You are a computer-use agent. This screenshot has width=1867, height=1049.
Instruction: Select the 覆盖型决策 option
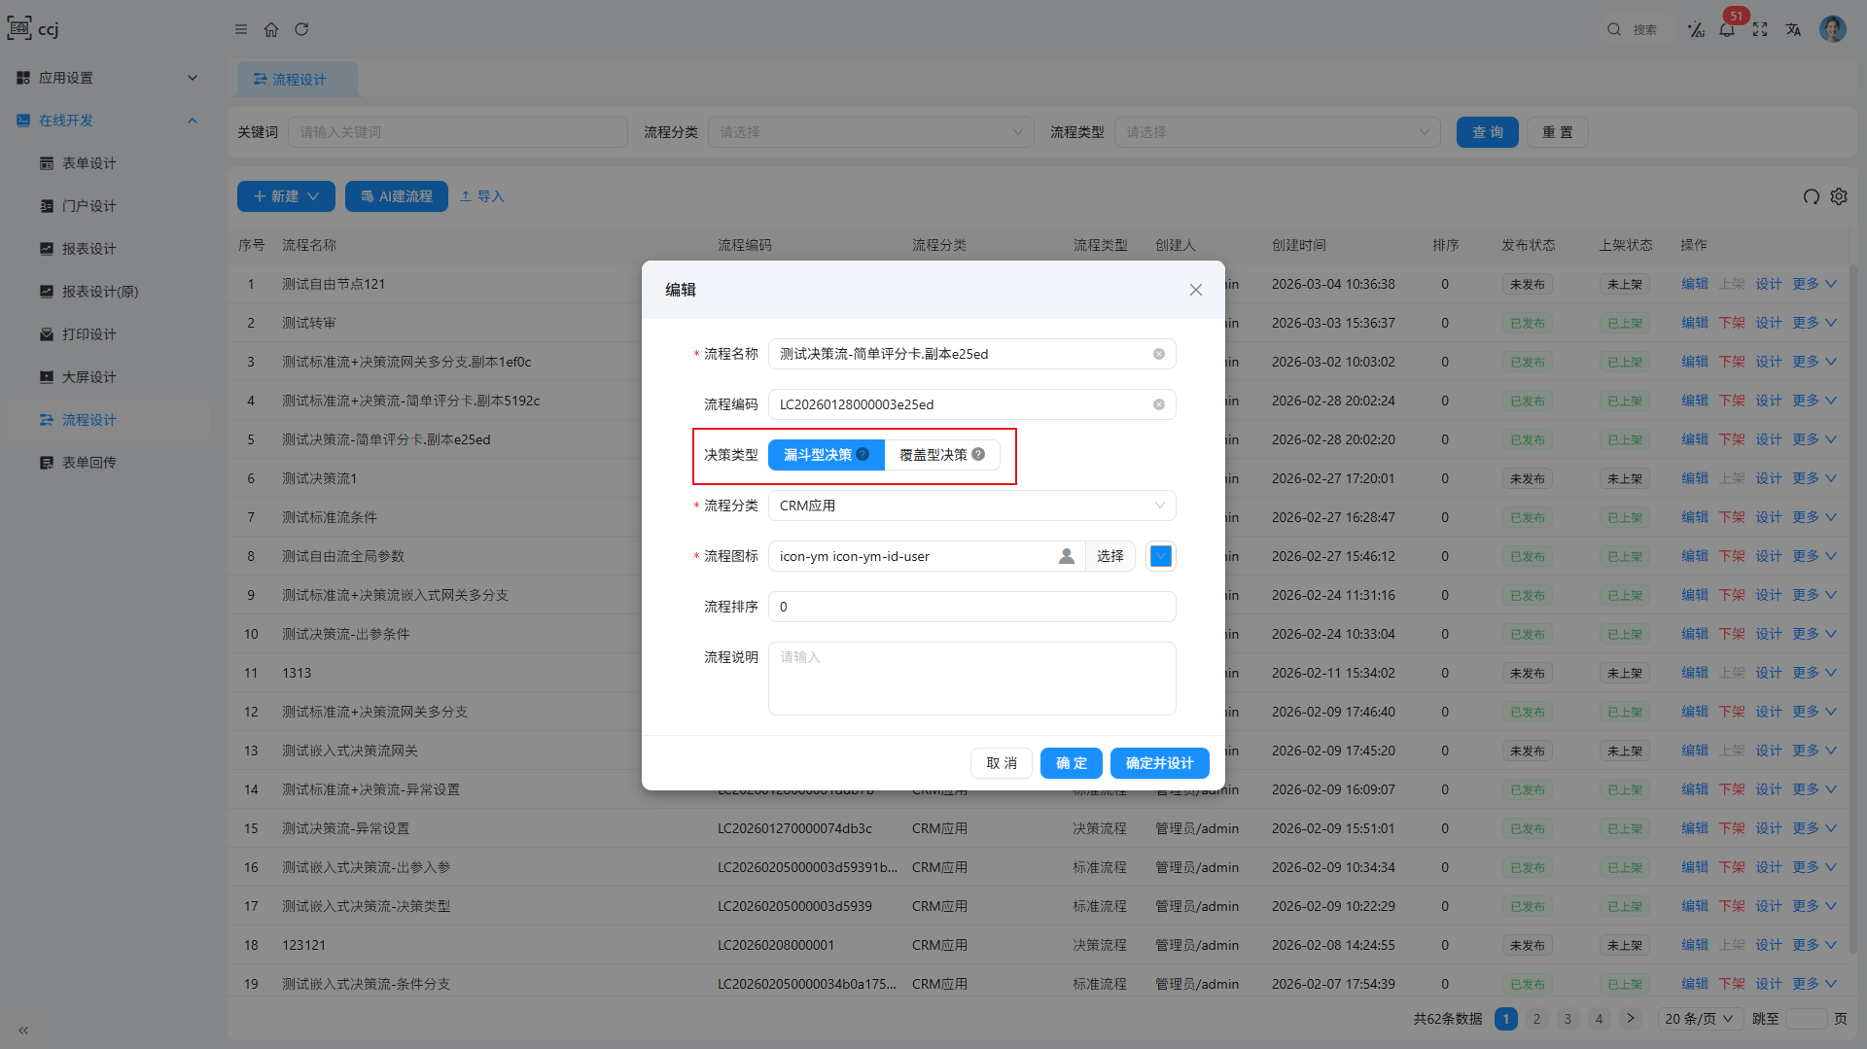(x=933, y=455)
